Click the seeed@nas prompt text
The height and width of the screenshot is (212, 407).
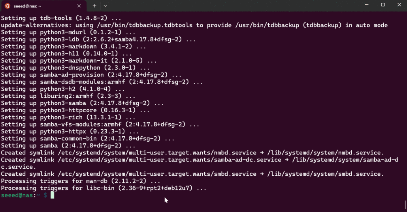(18, 195)
